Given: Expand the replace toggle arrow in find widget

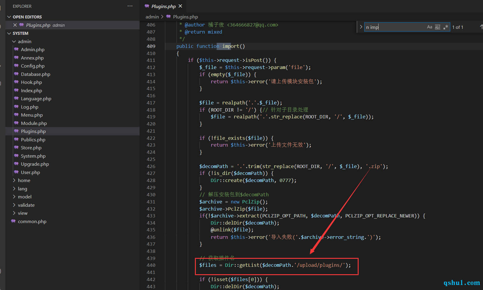Looking at the screenshot, I should point(361,27).
